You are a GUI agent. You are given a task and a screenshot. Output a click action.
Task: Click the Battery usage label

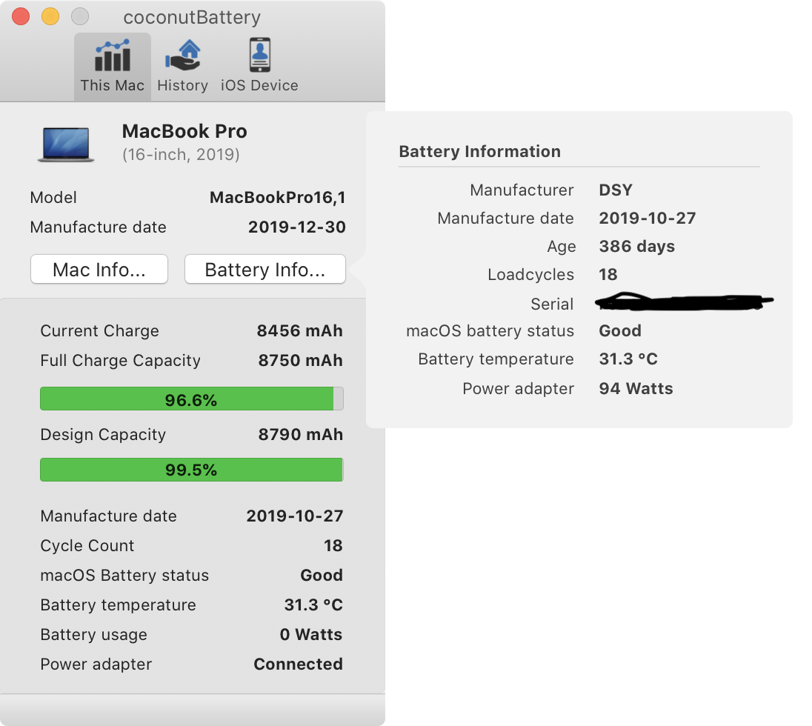94,636
